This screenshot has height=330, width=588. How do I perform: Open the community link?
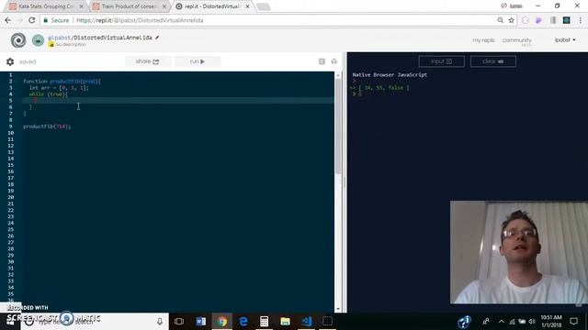coord(516,40)
